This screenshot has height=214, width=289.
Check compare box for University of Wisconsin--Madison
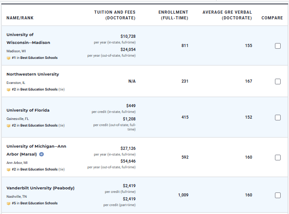click(x=278, y=46)
